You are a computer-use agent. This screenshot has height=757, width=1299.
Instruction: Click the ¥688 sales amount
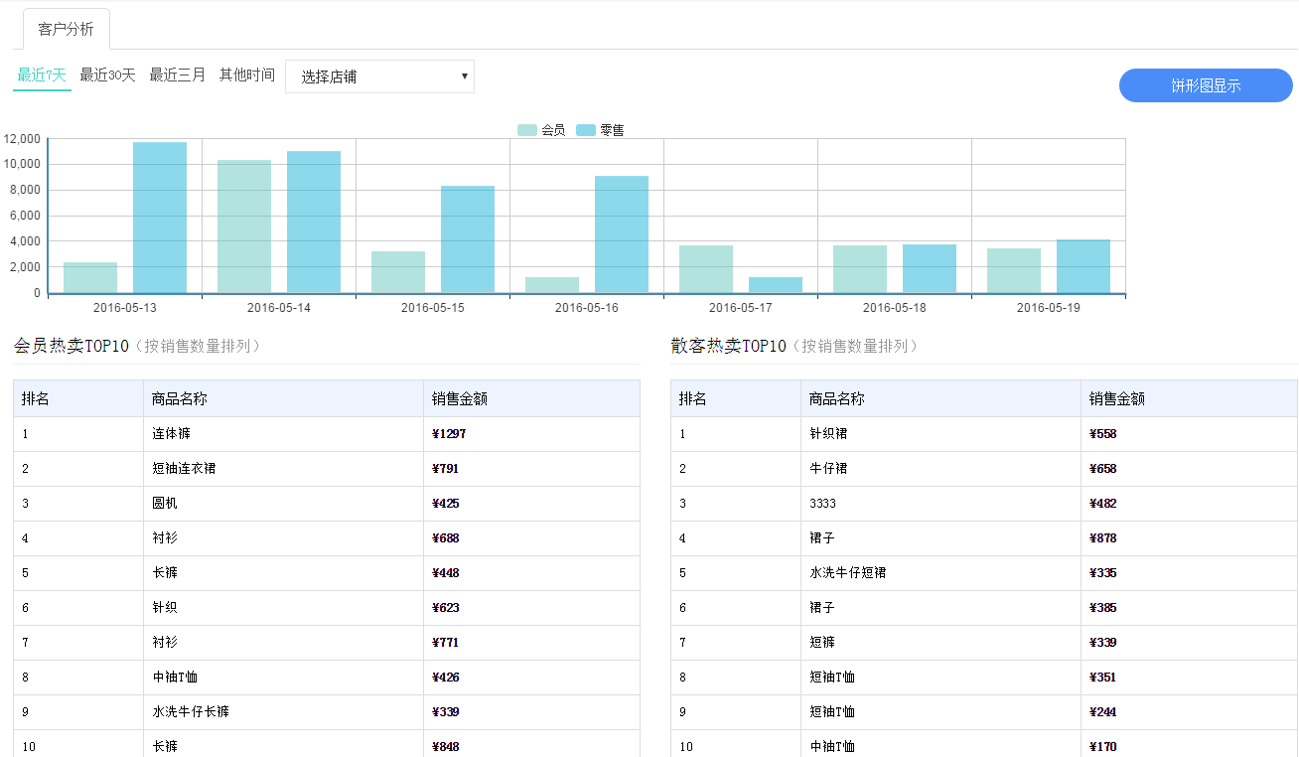click(x=446, y=538)
